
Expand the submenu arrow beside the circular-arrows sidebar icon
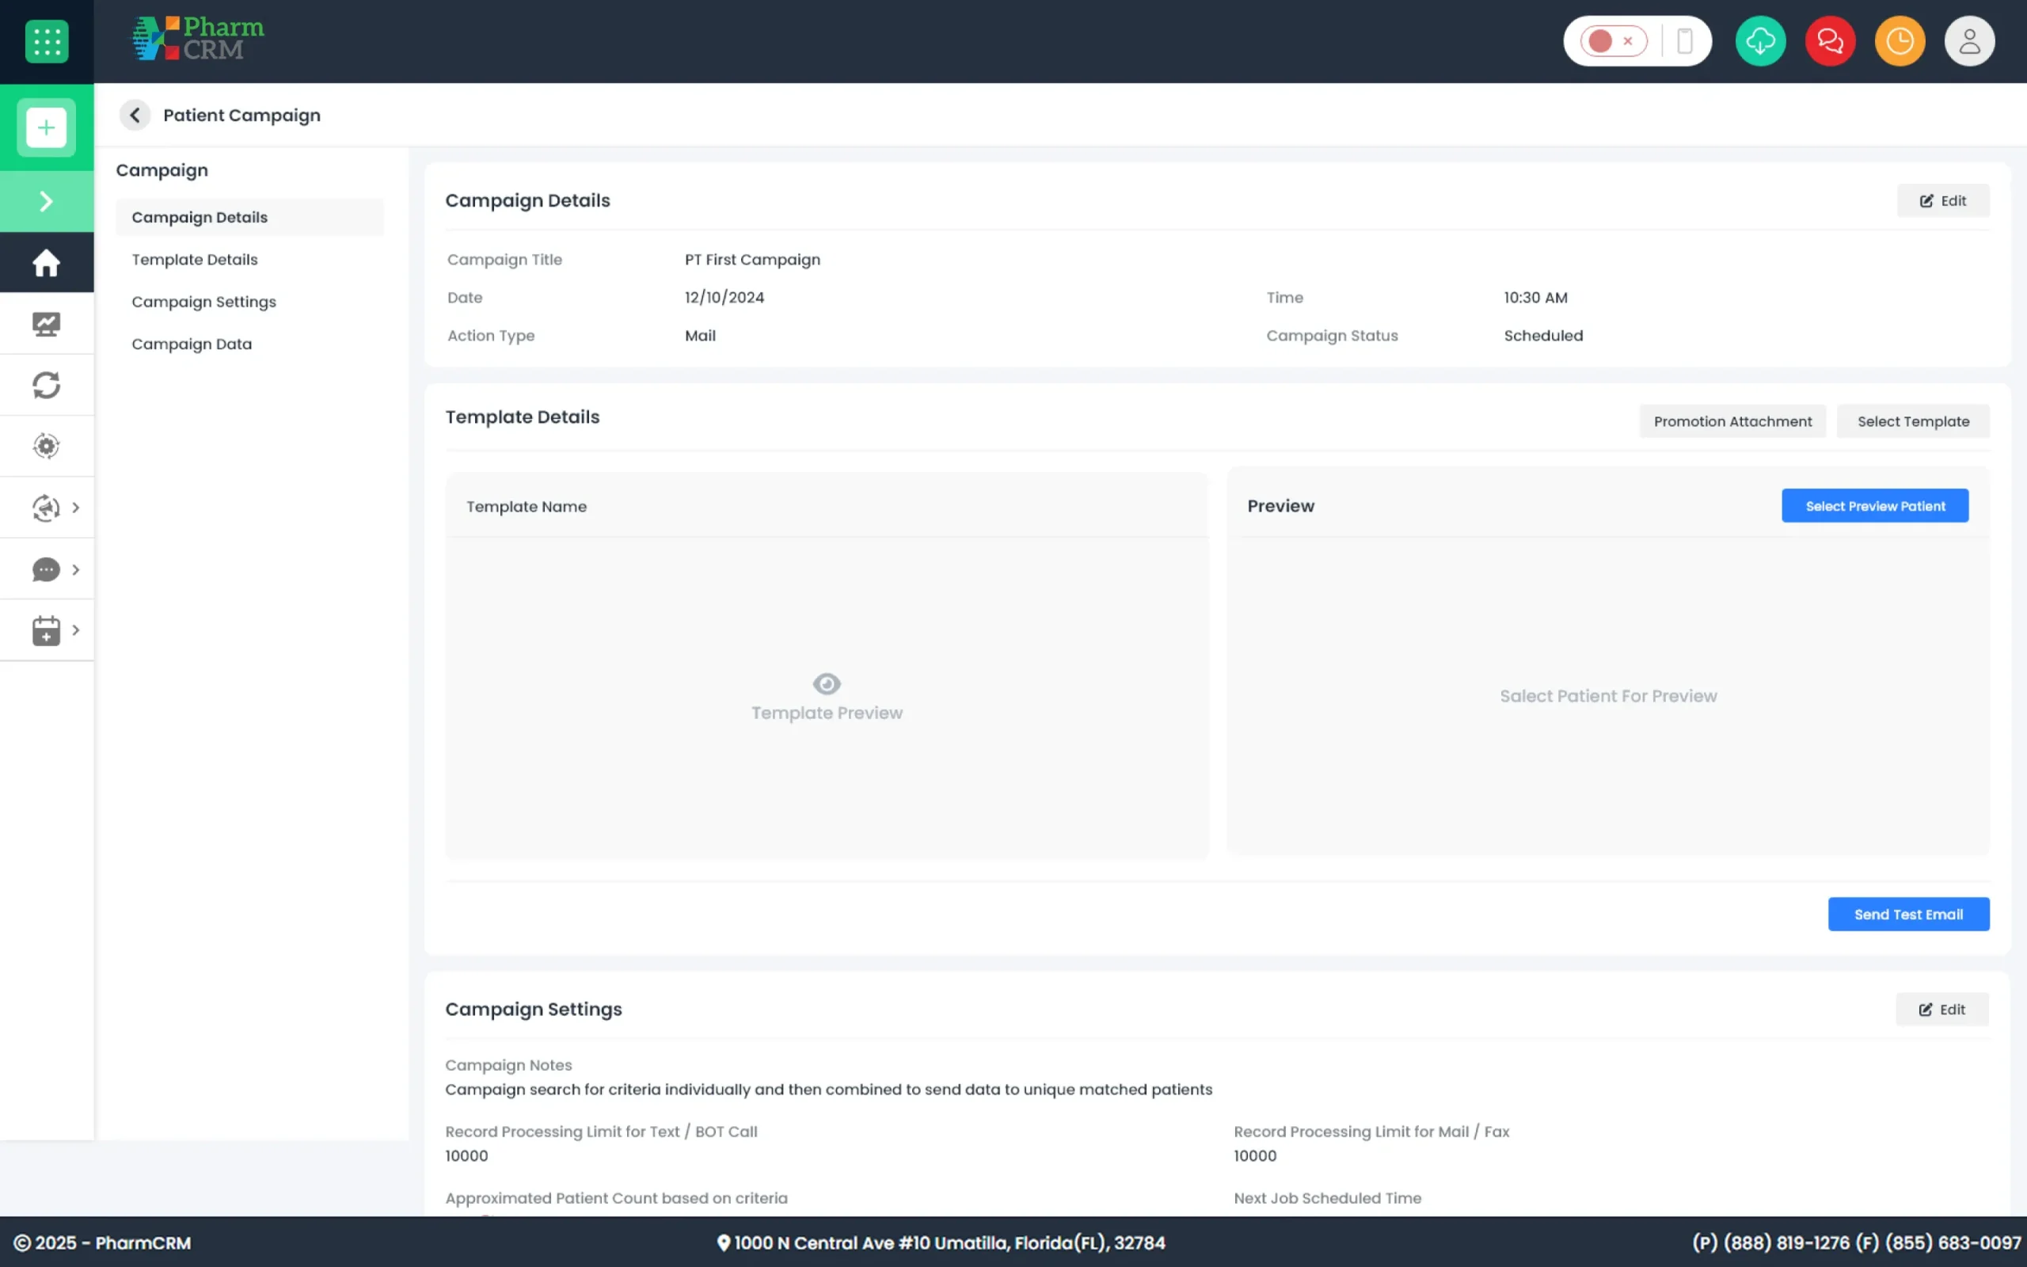point(75,508)
